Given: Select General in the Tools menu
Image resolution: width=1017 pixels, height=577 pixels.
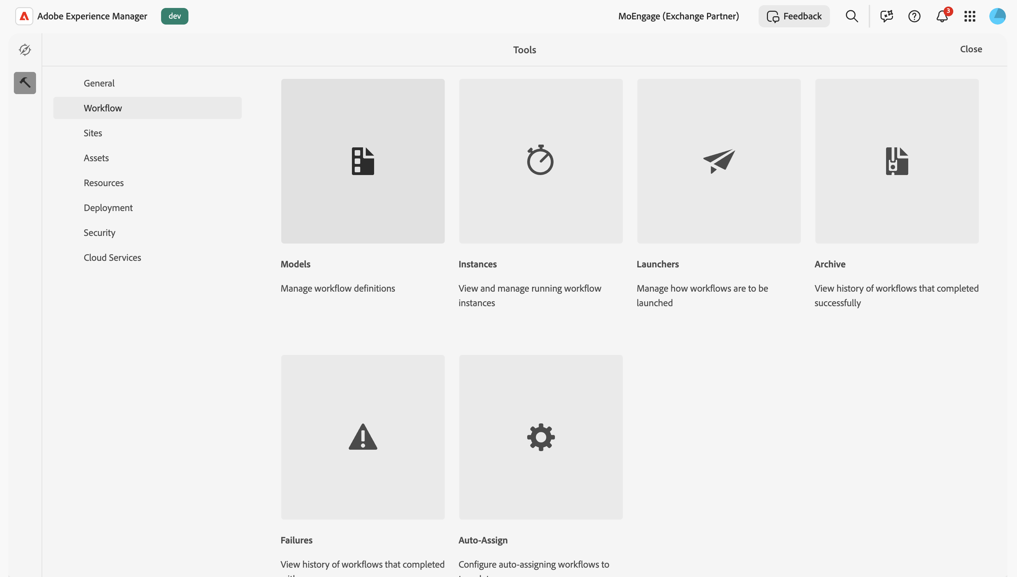Looking at the screenshot, I should click(147, 83).
